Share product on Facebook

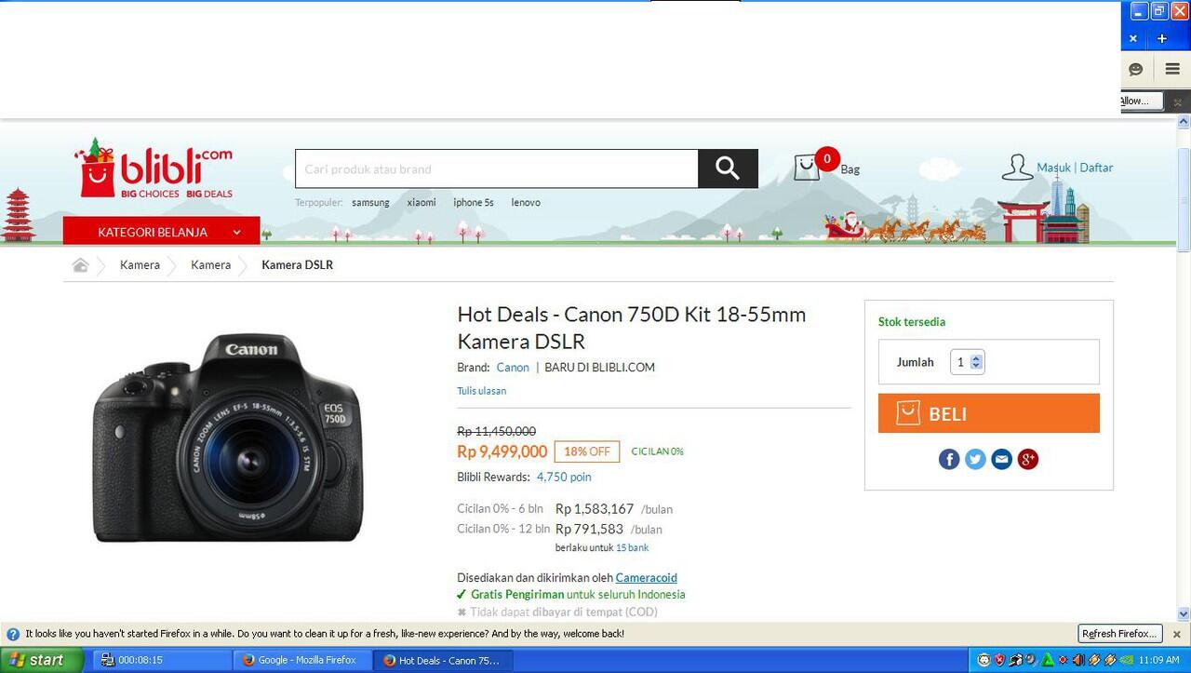(x=949, y=459)
